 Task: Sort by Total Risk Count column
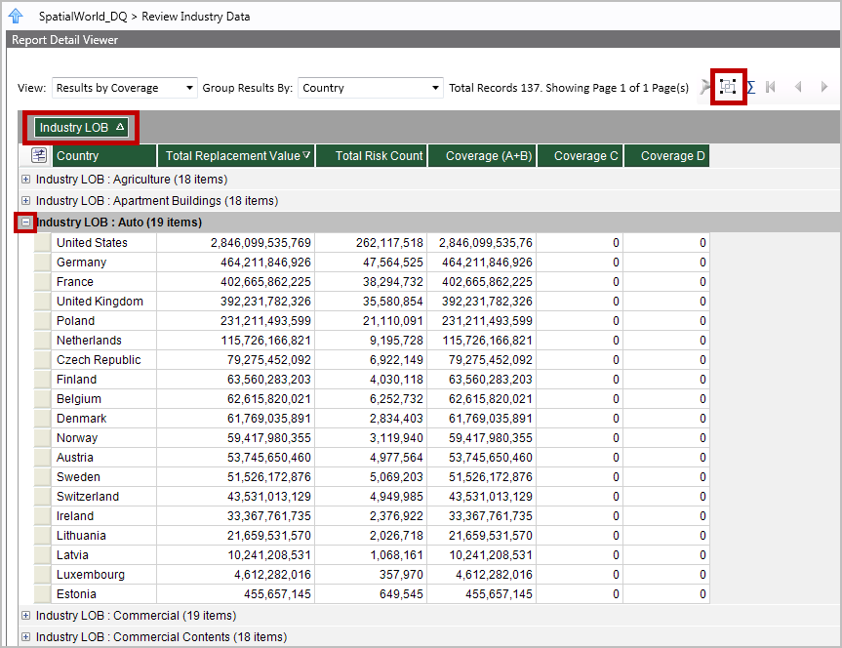point(379,156)
